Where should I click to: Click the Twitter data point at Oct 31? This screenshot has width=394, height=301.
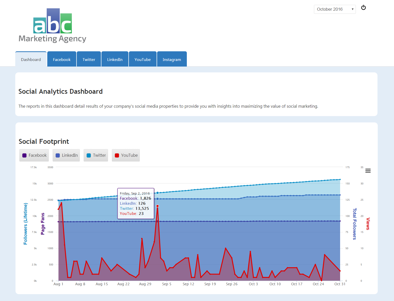coord(340,180)
